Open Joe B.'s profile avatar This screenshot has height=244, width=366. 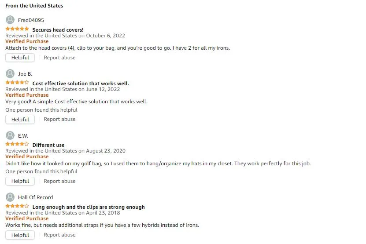[x=10, y=74]
